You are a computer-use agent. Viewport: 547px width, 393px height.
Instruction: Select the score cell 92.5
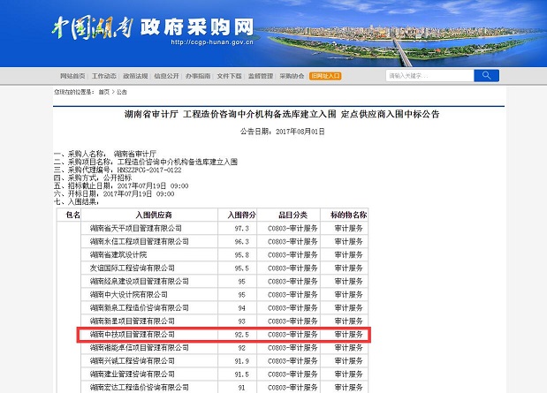pyautogui.click(x=242, y=335)
